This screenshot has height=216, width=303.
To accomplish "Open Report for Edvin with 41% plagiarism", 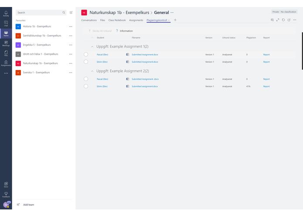I will coord(266,87).
